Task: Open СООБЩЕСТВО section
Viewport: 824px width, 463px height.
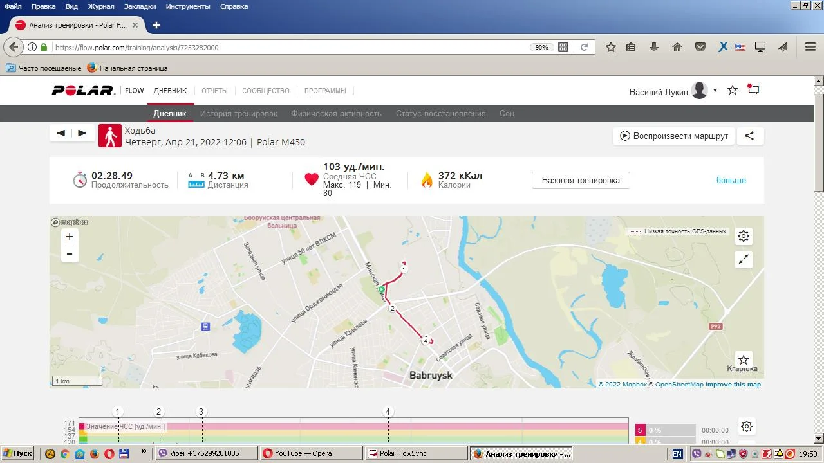Action: [x=266, y=91]
